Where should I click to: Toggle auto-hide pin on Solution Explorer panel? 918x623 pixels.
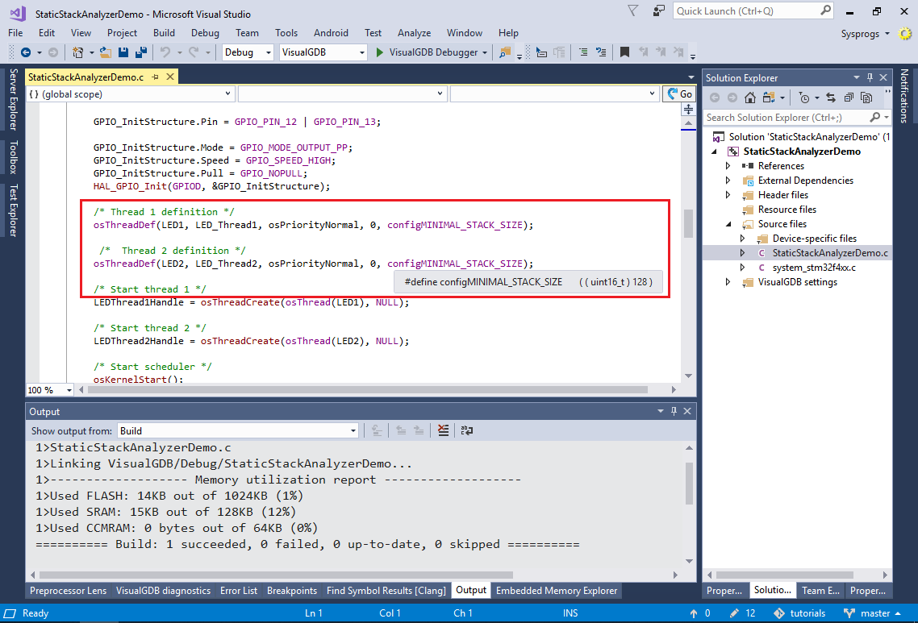click(870, 77)
